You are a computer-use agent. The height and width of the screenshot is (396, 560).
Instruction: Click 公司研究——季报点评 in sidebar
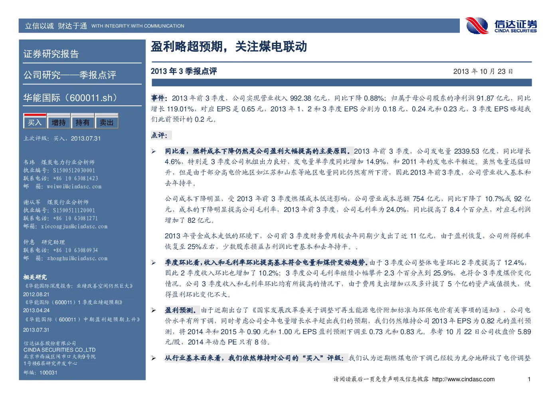[x=70, y=75]
